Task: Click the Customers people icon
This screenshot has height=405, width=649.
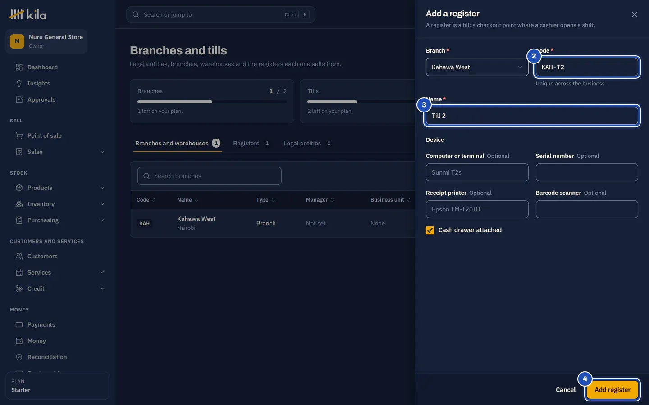Action: (x=19, y=256)
